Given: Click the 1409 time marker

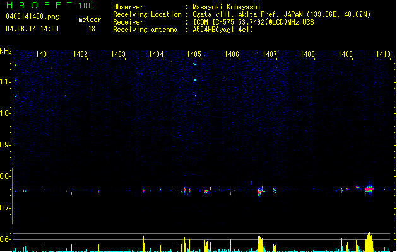Looking at the screenshot, I should pyautogui.click(x=346, y=54).
